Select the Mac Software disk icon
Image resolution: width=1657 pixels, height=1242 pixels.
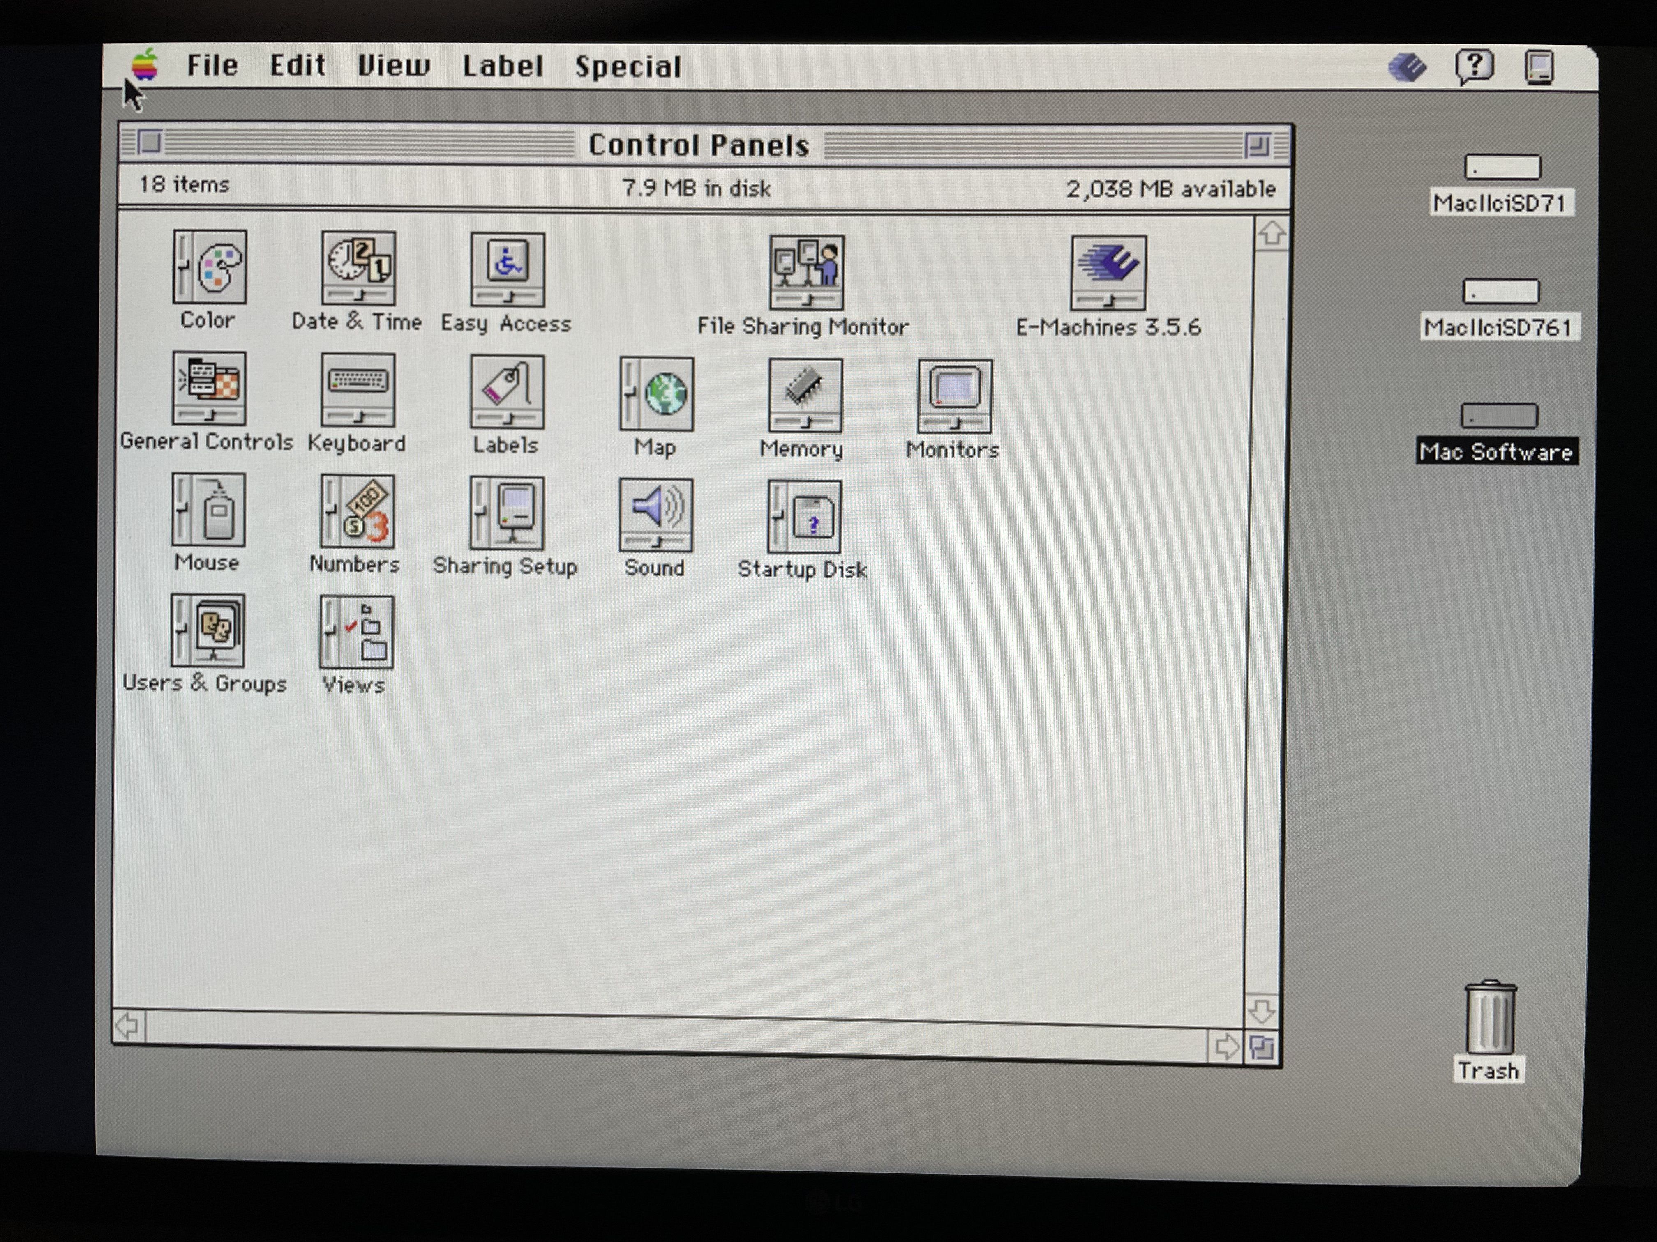(1498, 416)
